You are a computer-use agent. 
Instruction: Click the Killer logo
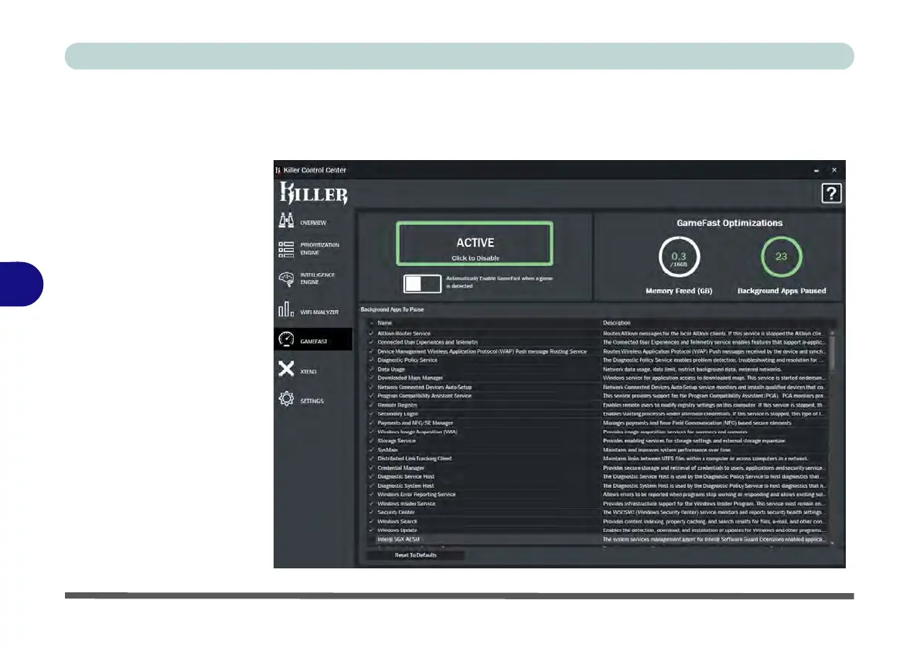click(x=314, y=193)
